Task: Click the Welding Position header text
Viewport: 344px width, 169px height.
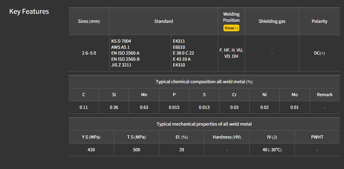Action: (x=231, y=17)
